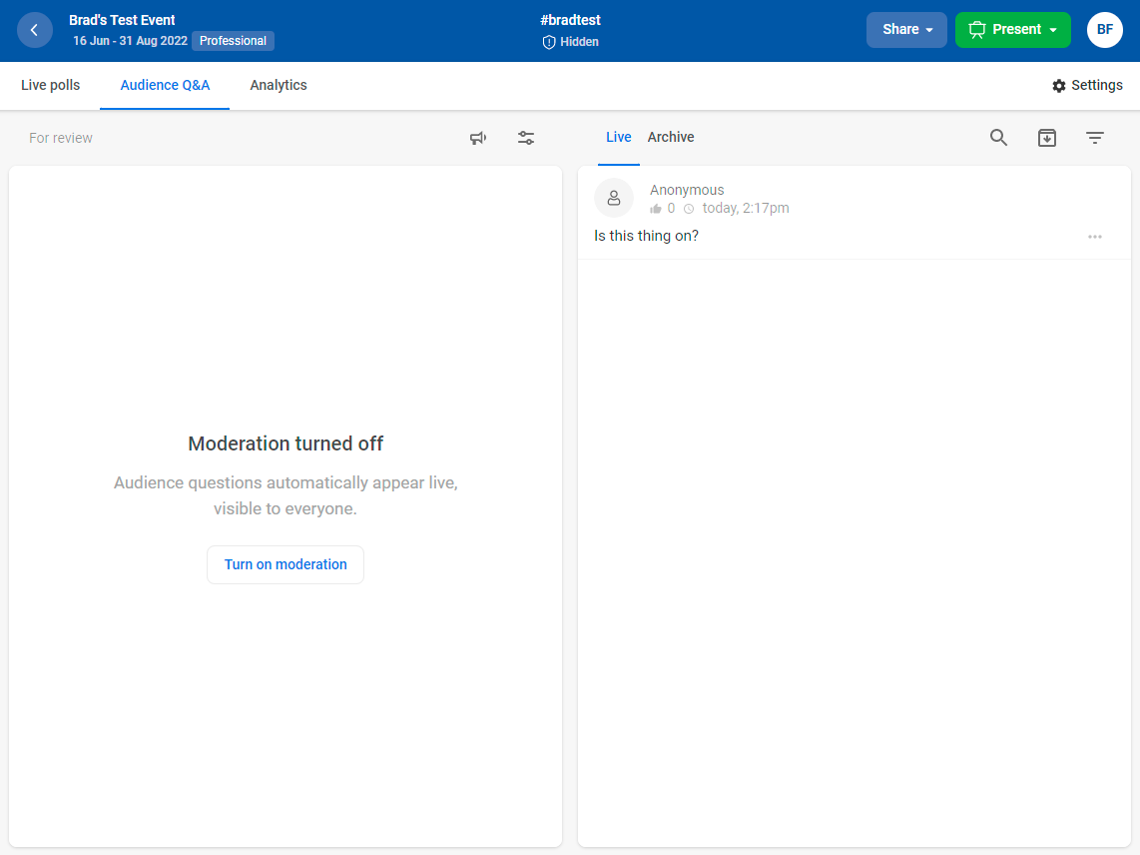Click the back arrow to leave the event
Viewport: 1140px width, 855px height.
tap(35, 30)
